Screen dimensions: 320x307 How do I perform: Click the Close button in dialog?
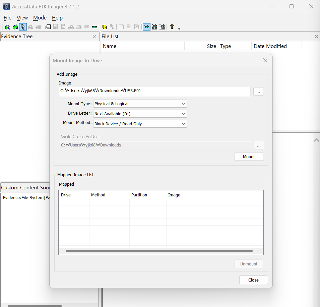pos(253,280)
